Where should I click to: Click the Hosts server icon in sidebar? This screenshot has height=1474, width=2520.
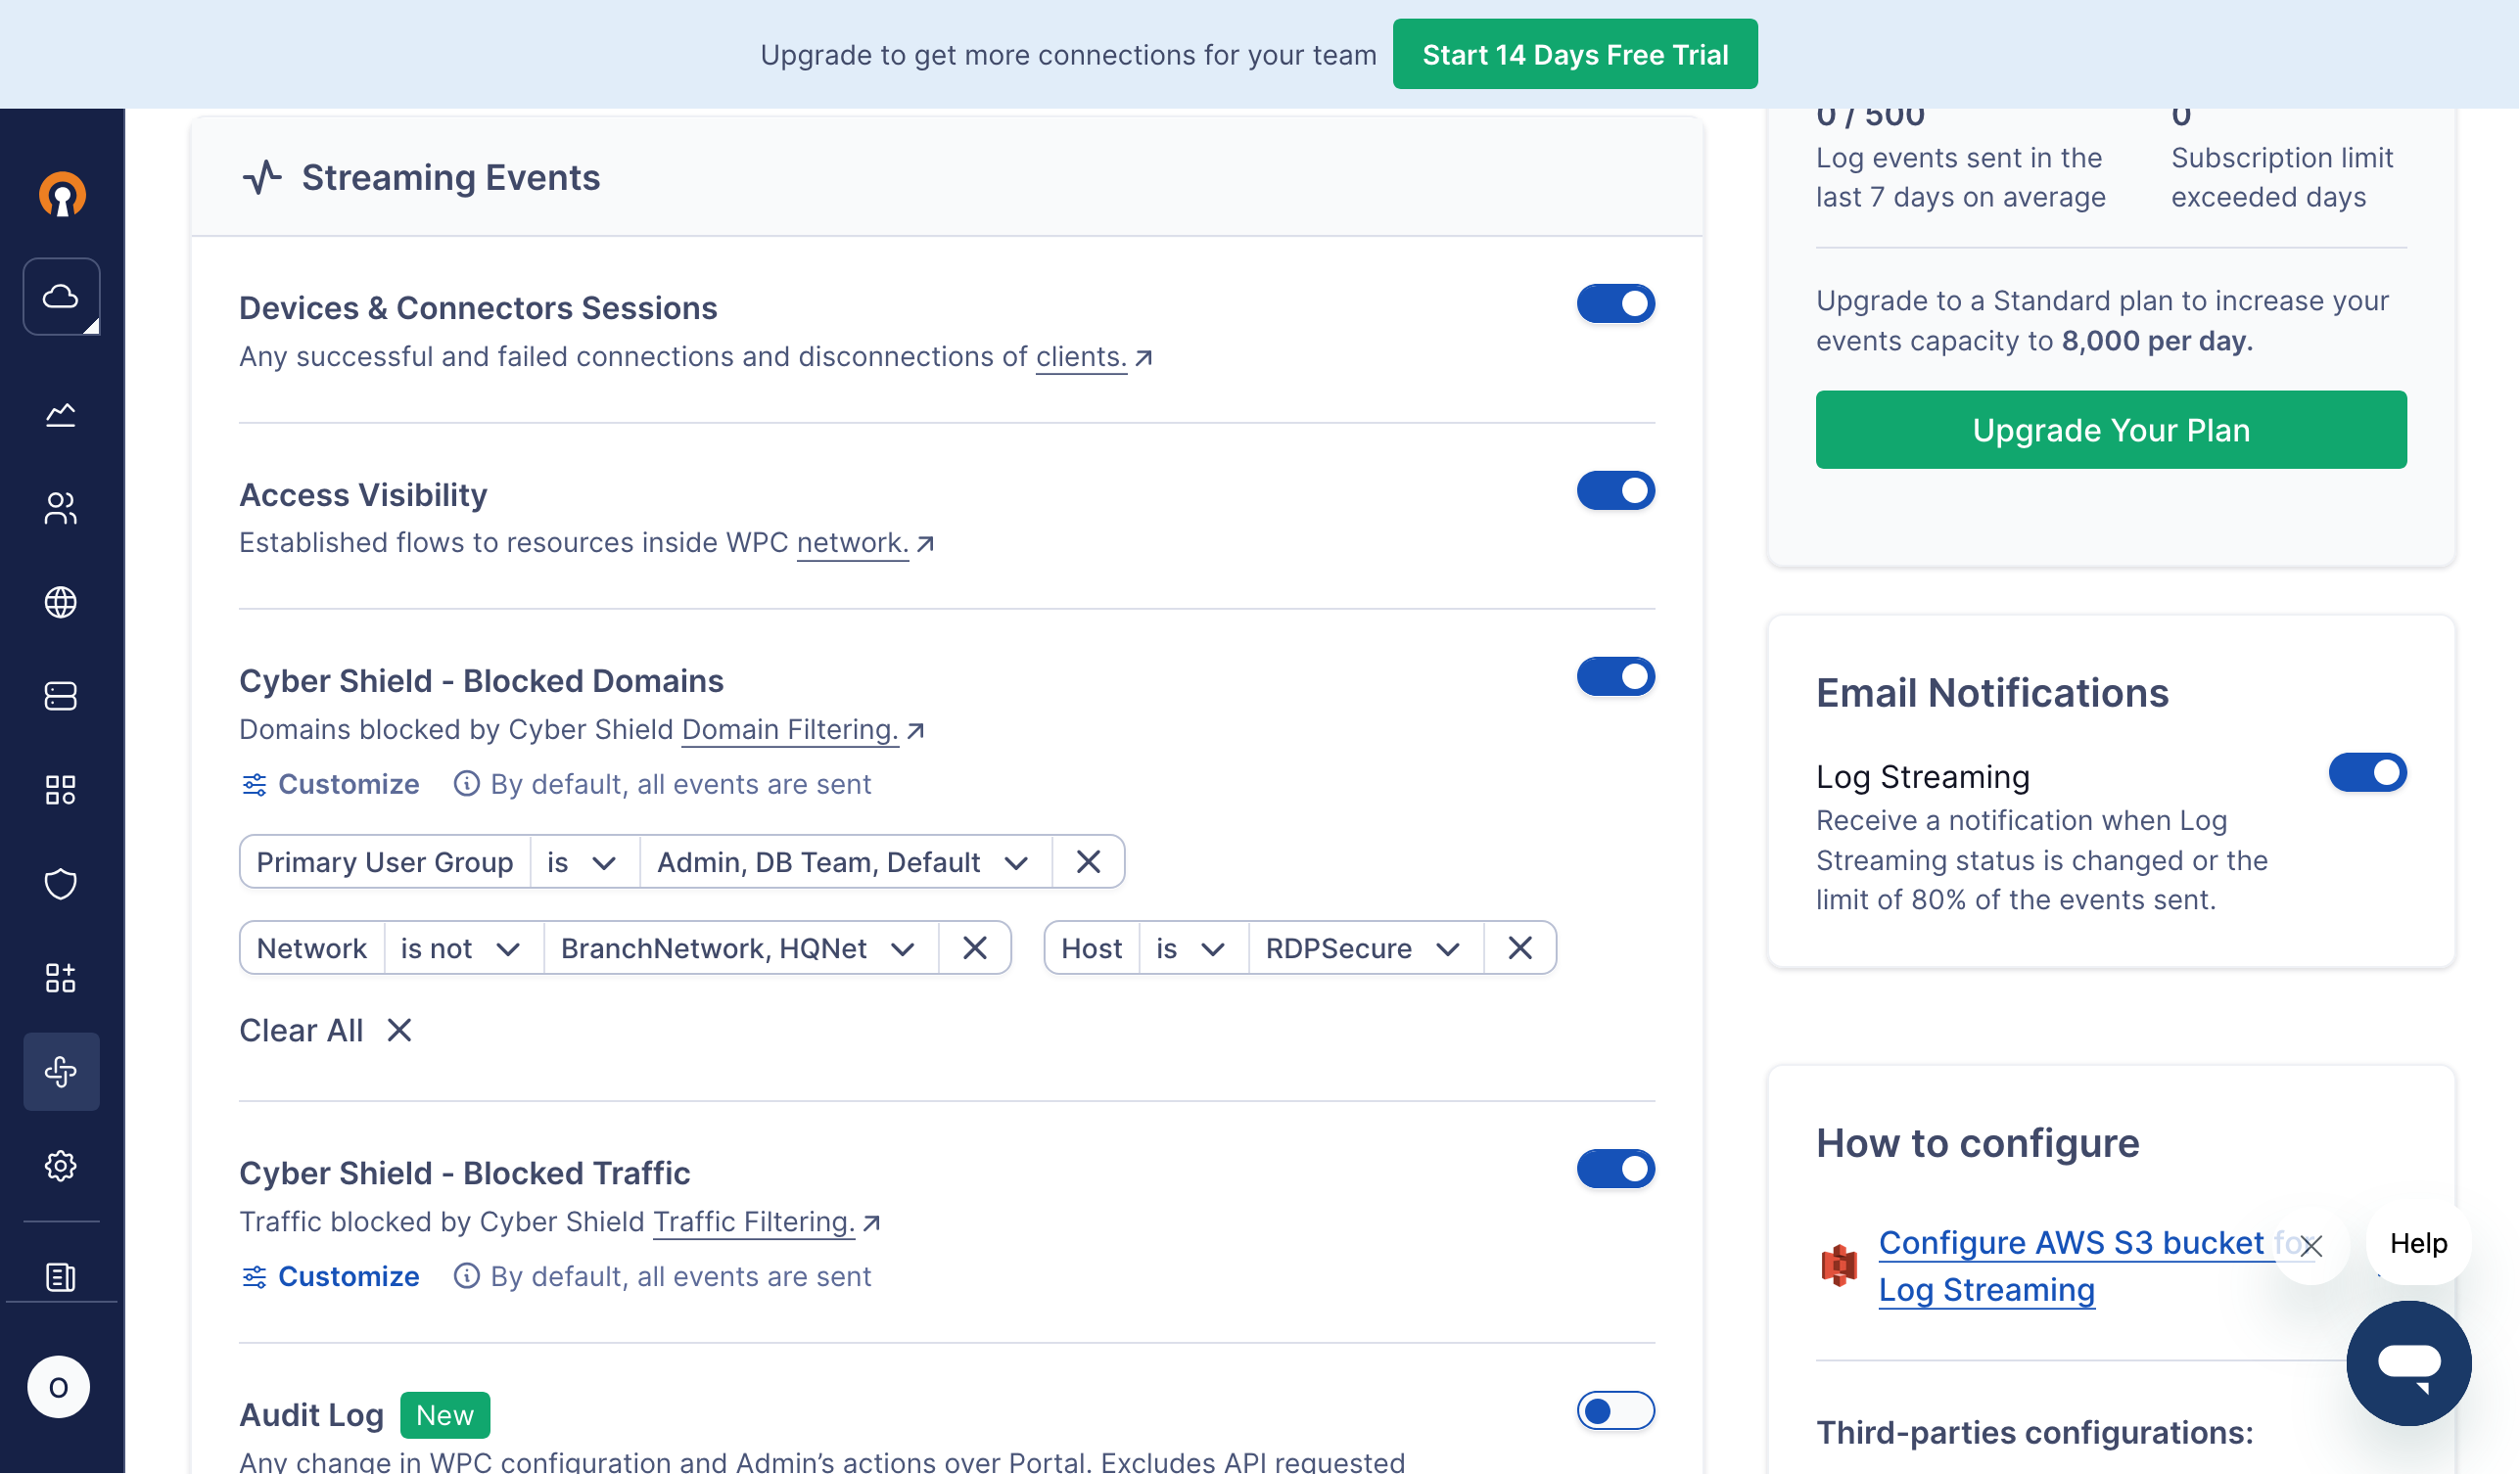[61, 696]
